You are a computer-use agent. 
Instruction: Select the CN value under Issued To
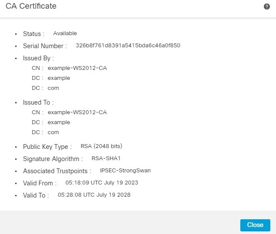[x=77, y=112]
